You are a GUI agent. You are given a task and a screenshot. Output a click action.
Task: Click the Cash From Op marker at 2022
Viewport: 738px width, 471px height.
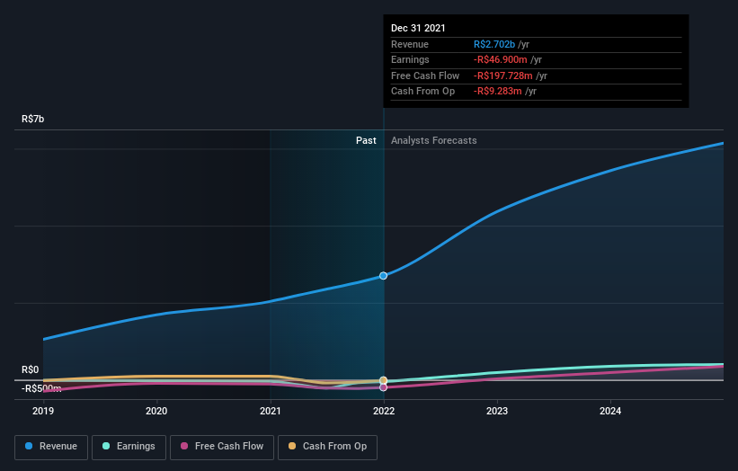[384, 380]
